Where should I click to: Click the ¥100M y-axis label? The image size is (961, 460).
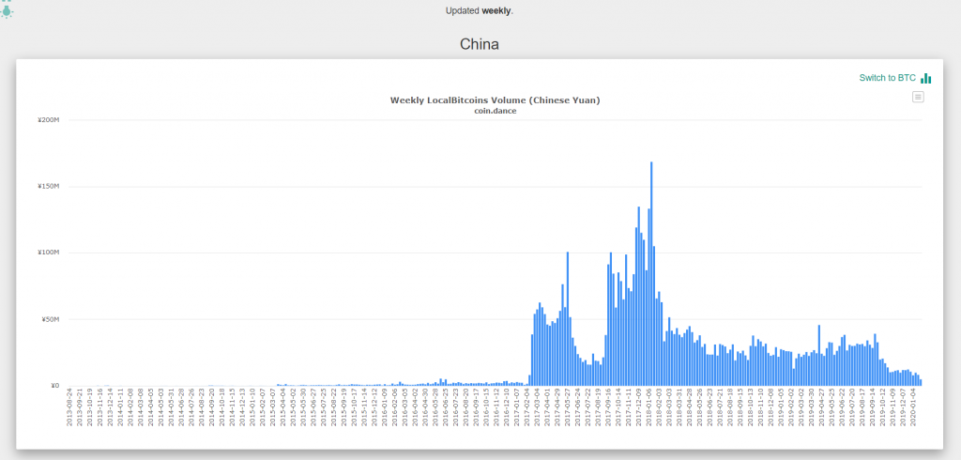point(48,253)
